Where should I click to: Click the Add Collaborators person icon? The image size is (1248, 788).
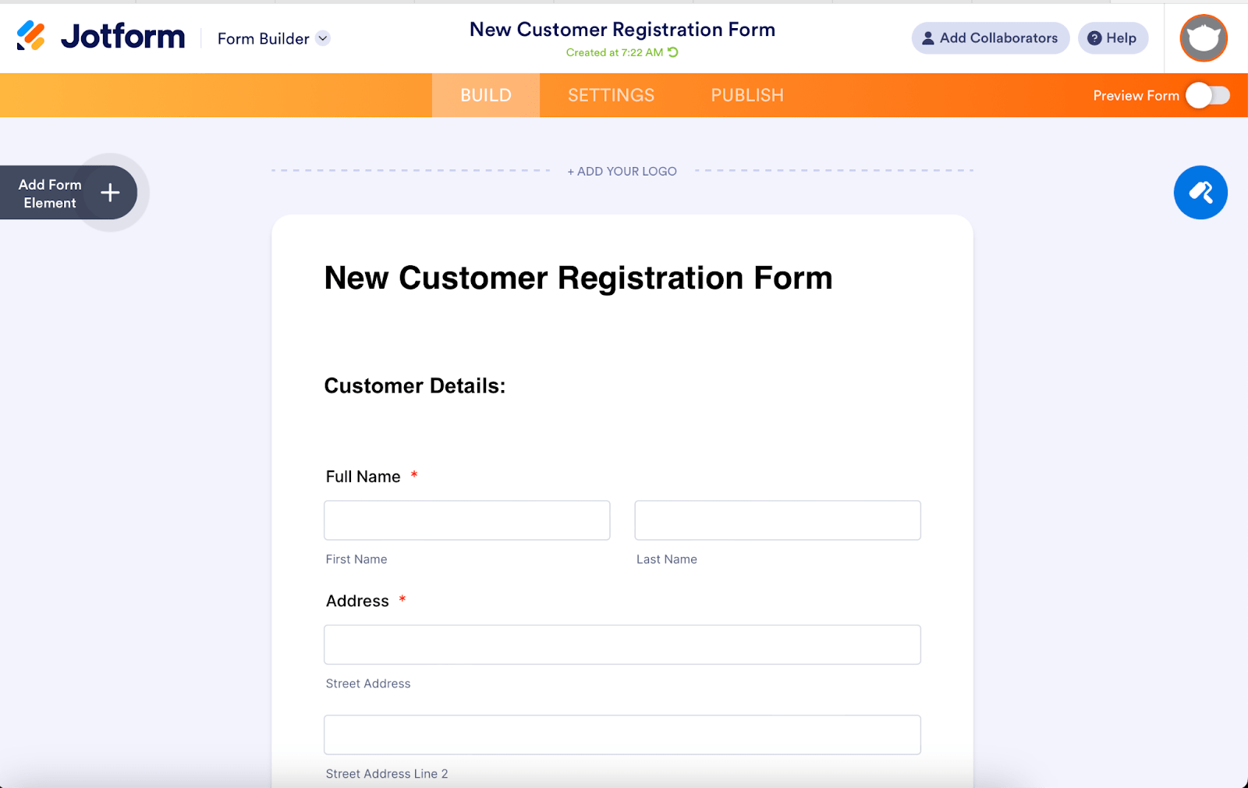tap(928, 38)
